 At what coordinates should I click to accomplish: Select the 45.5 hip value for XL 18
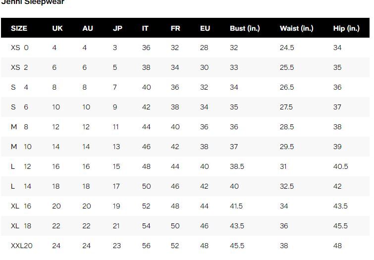click(x=340, y=226)
